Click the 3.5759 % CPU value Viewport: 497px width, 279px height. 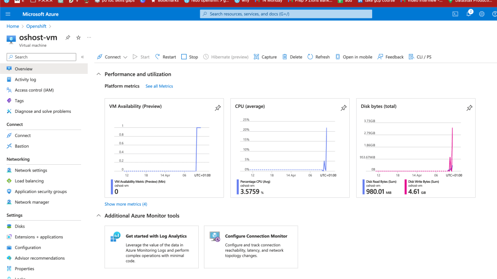click(252, 192)
